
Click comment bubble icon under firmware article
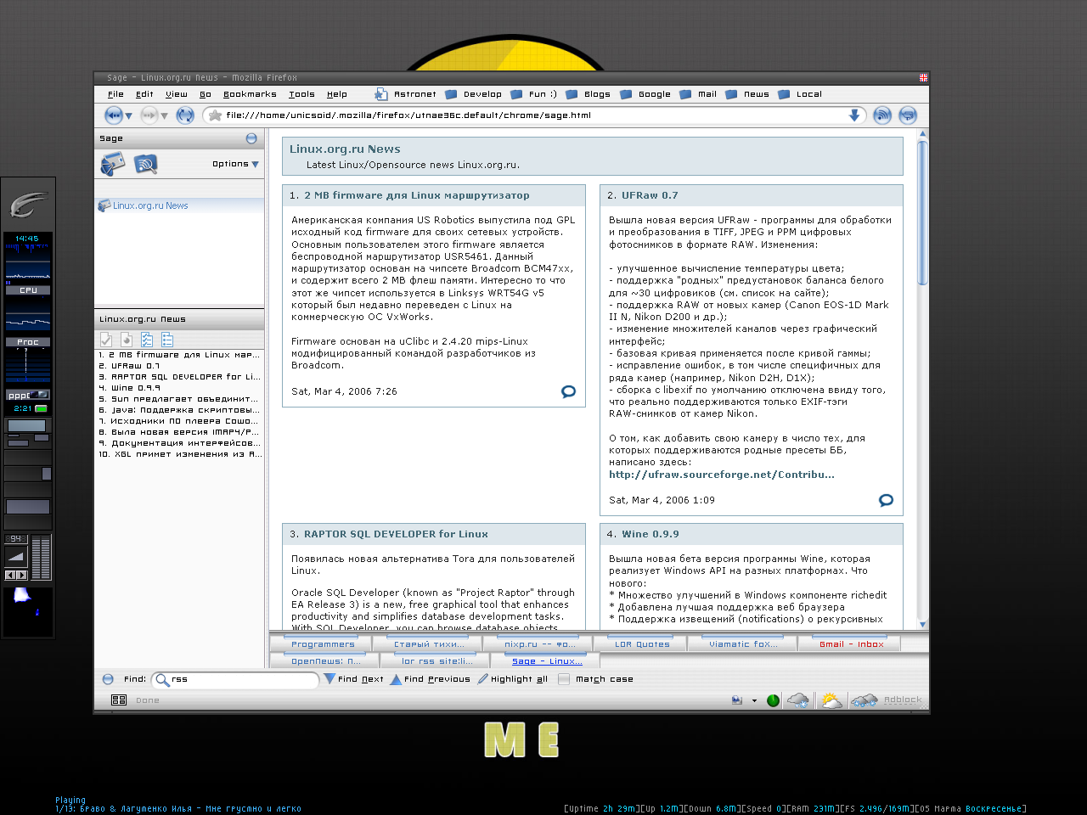(x=568, y=391)
